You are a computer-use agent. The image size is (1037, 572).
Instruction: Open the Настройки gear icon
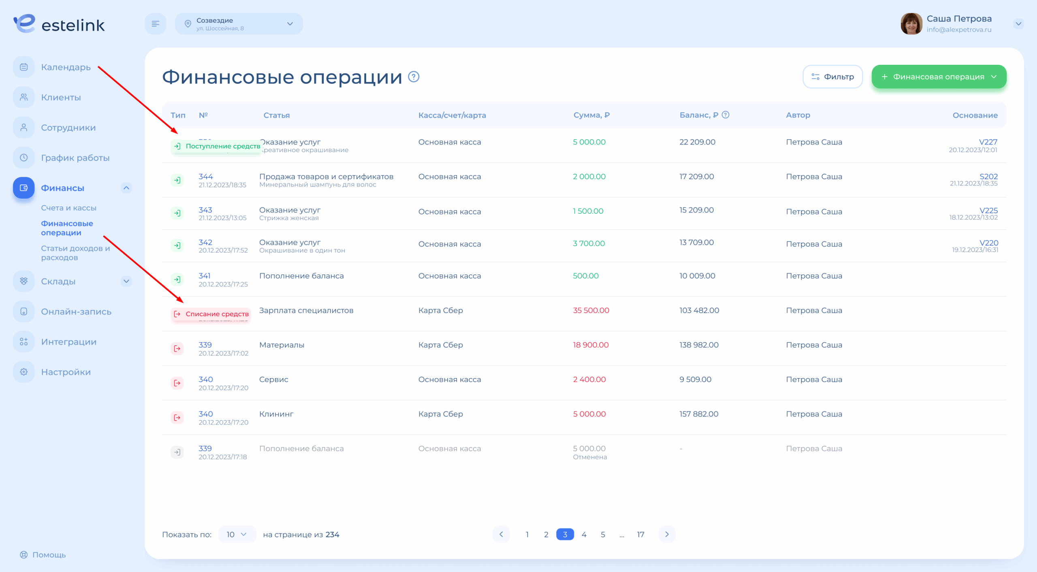click(24, 372)
